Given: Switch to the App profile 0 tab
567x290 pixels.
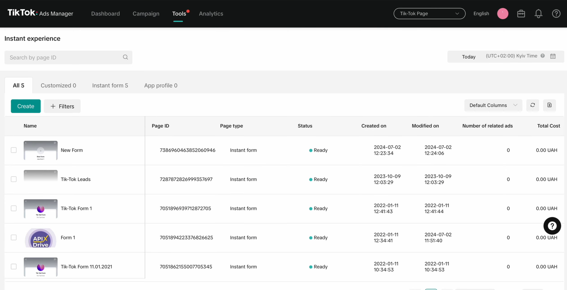Looking at the screenshot, I should 161,85.
